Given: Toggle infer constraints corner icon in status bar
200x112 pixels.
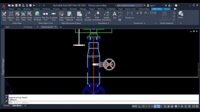Looking at the screenshot, I should (x=140, y=106).
